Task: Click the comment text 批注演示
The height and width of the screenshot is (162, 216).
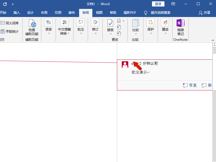Action: (x=139, y=72)
